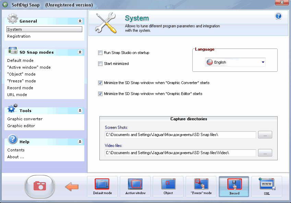Open the Registration page

19,36
